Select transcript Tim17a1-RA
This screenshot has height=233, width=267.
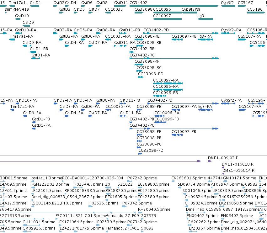(12, 40)
